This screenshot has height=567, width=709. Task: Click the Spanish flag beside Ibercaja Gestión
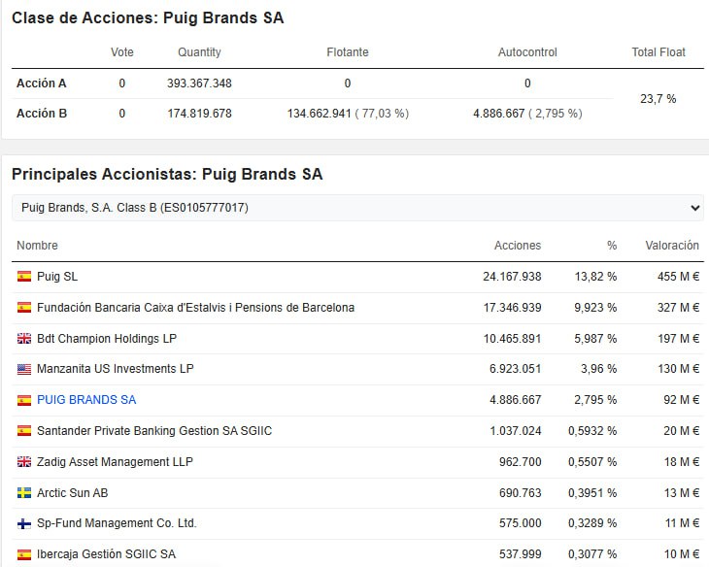point(24,554)
